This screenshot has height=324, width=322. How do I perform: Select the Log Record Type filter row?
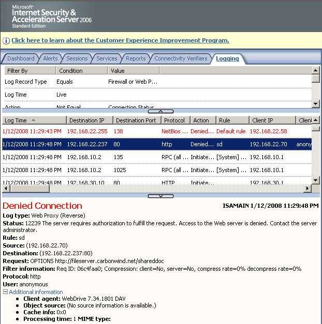(x=158, y=82)
